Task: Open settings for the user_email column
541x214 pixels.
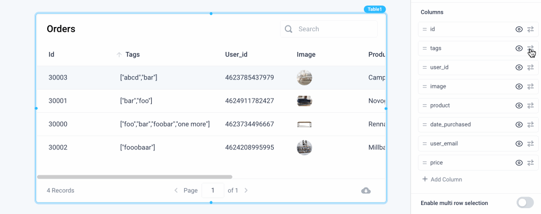Action: [x=530, y=144]
